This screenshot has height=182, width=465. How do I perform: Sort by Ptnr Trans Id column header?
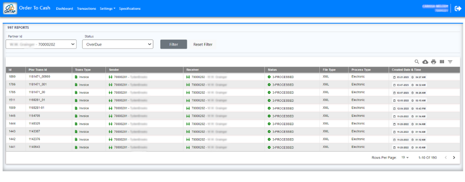point(38,70)
